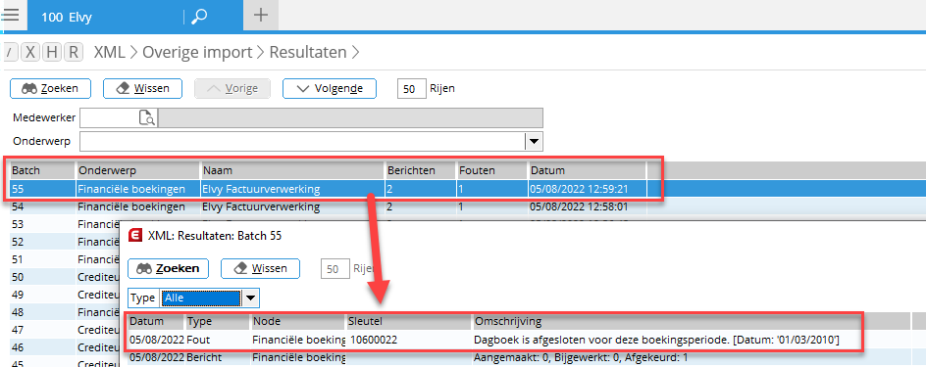Image resolution: width=926 pixels, height=367 pixels.
Task: Click the magnifier search icon in tab
Action: 199,16
